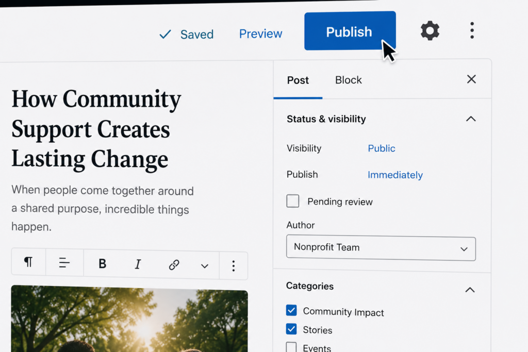
Task: Check the Events category
Action: point(291,347)
